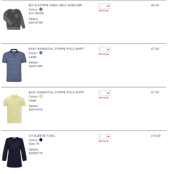Open quantity dropdown for Boys Stripe Crew Neck Sweater
This screenshot has height=174, width=170.
pos(104,6)
